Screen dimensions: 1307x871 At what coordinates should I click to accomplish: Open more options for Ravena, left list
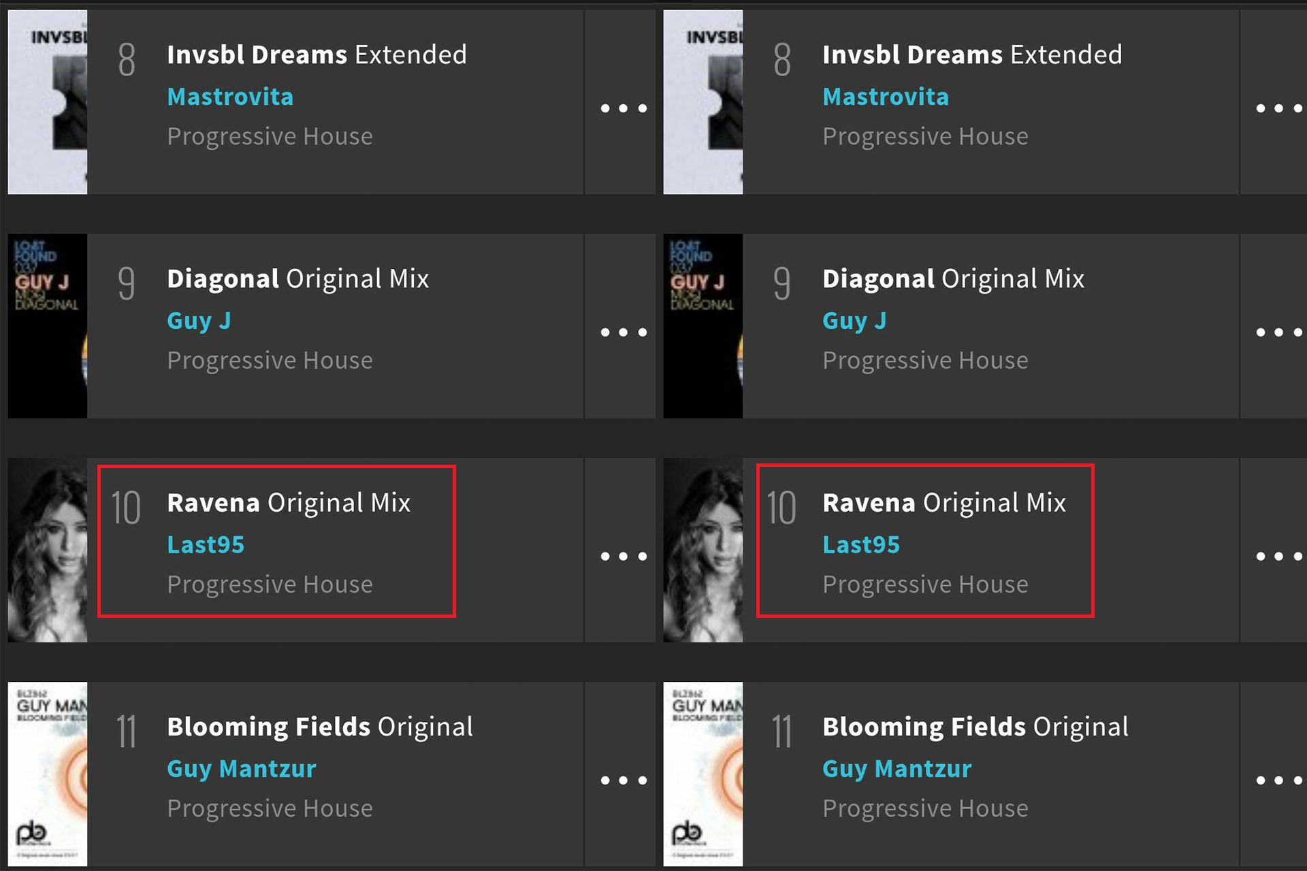[623, 556]
